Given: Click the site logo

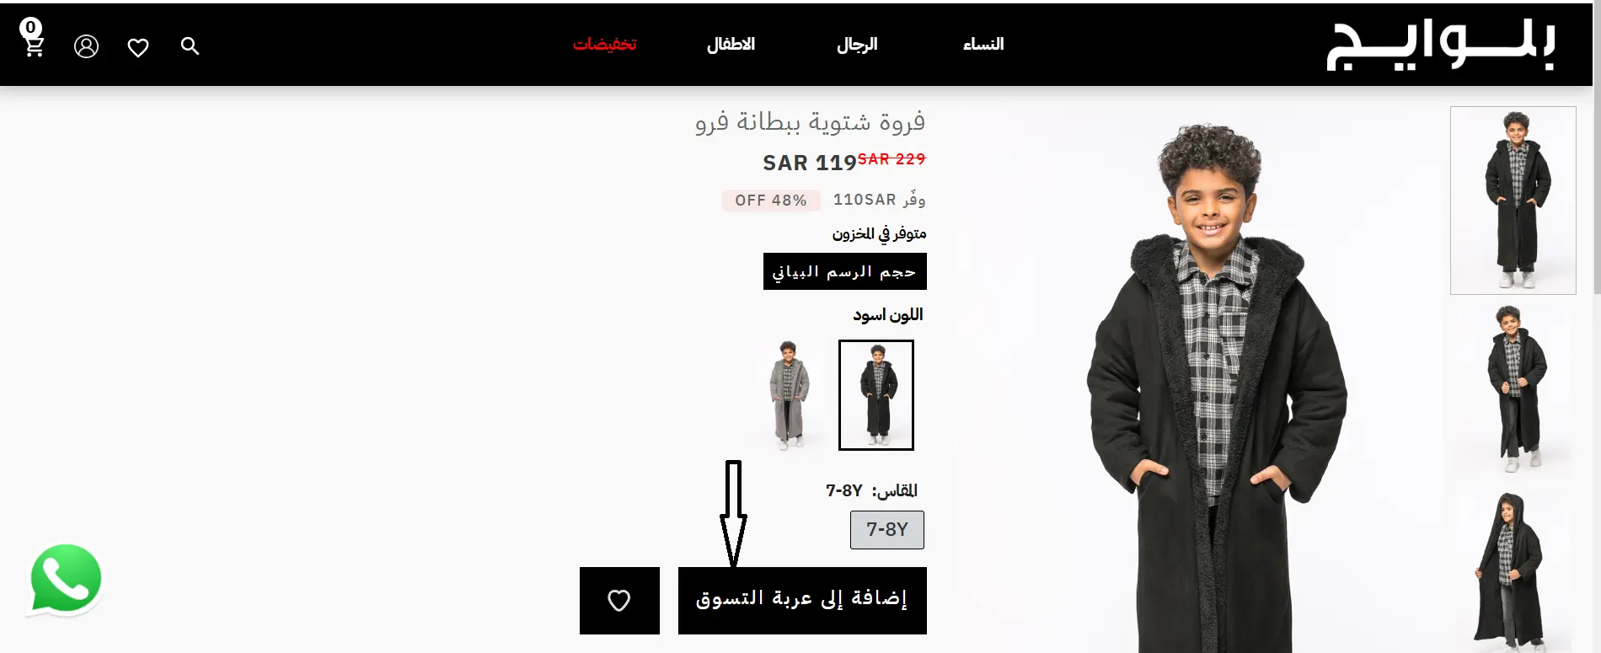Looking at the screenshot, I should coord(1442,45).
